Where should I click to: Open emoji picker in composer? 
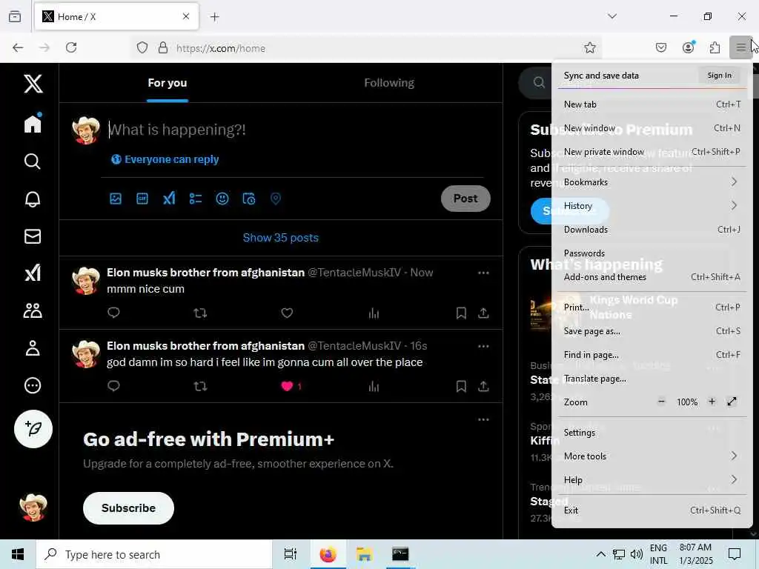[222, 199]
